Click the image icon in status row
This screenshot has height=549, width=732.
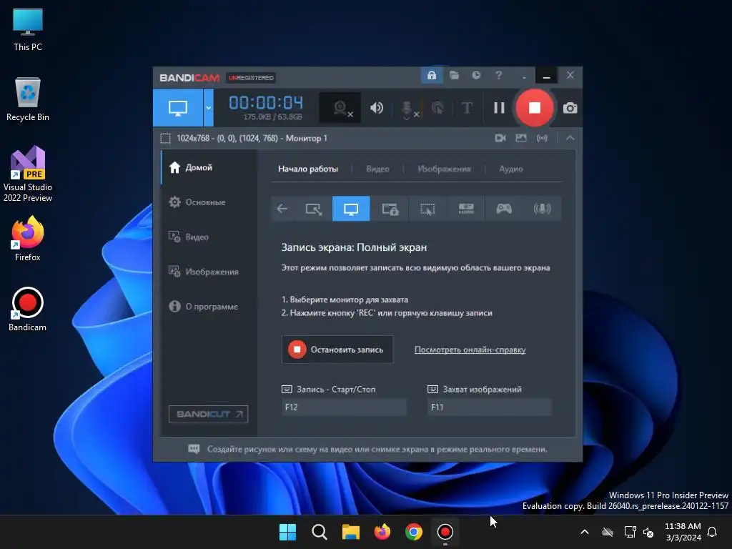pos(521,138)
